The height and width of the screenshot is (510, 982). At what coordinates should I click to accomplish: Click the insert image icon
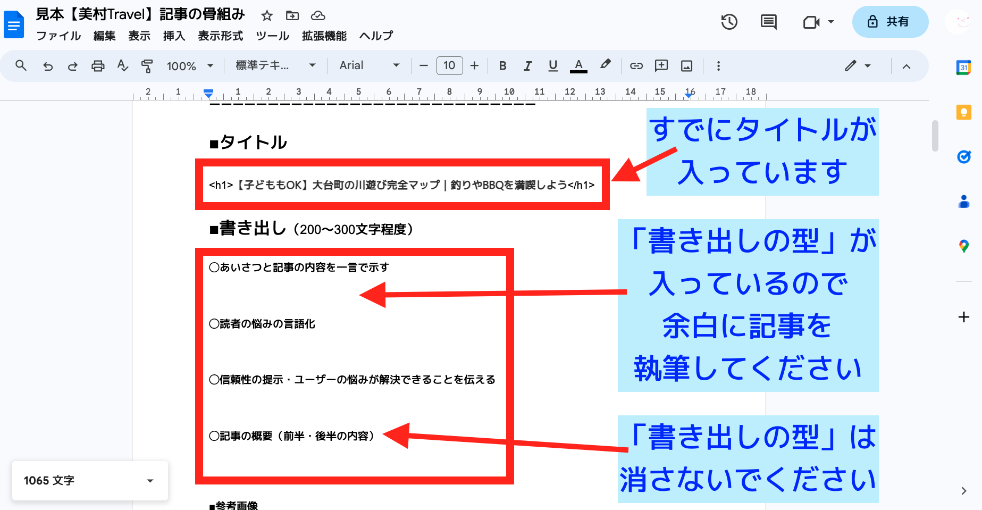tap(687, 66)
